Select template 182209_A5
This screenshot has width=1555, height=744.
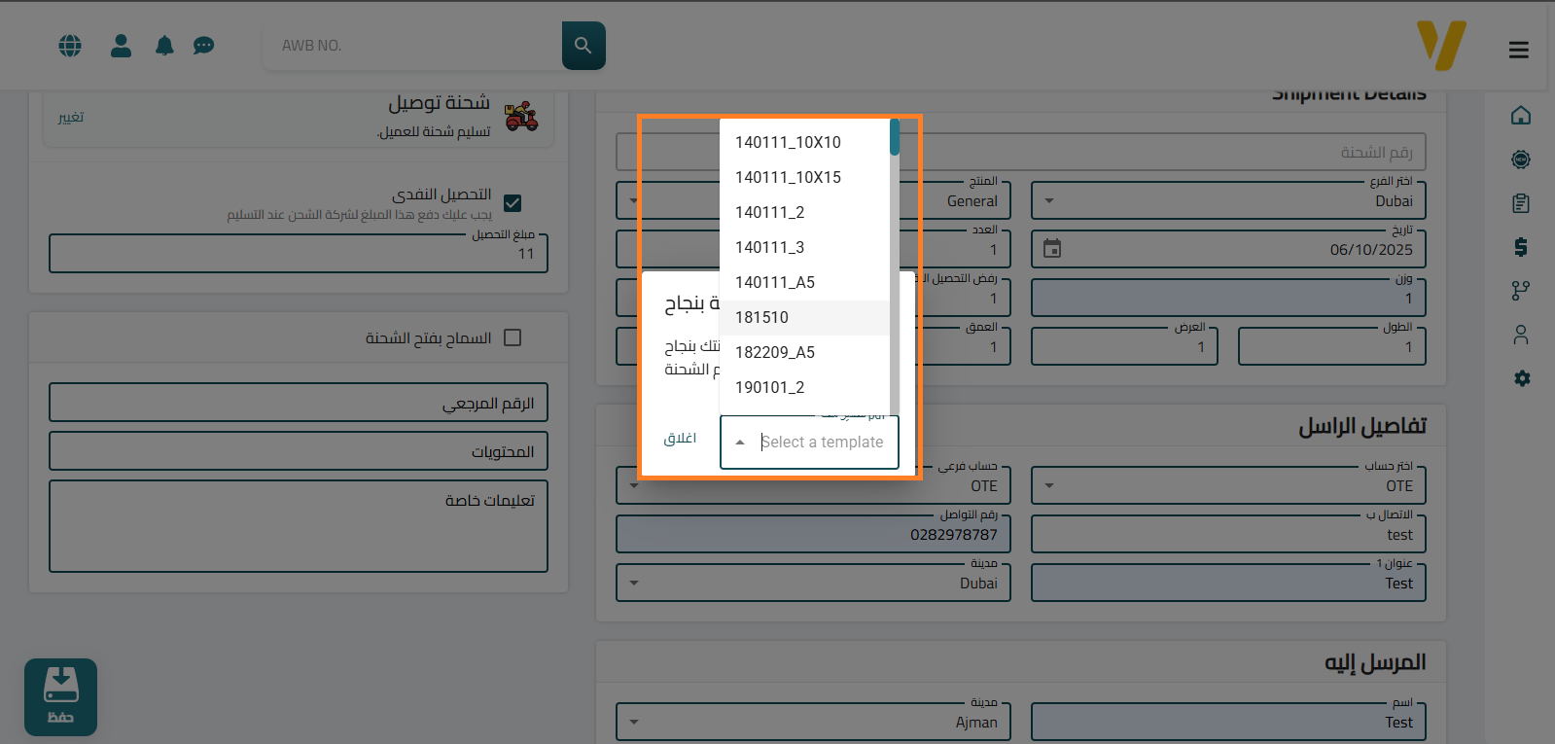[804, 352]
